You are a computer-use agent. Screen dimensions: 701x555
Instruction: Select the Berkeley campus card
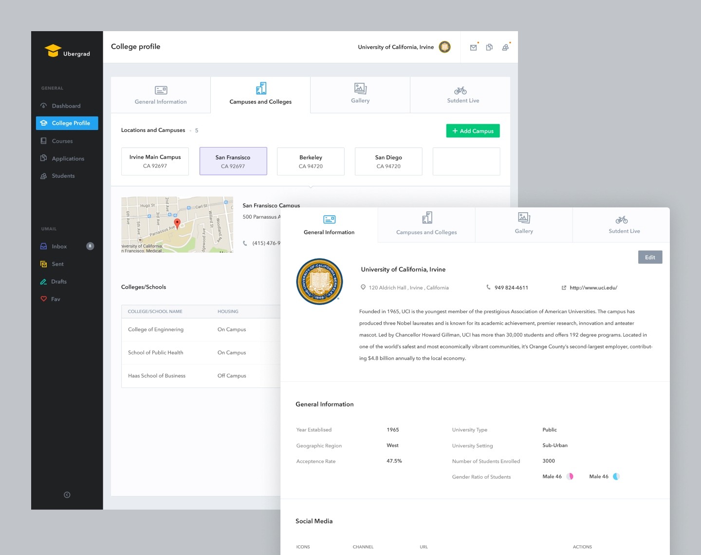pyautogui.click(x=311, y=161)
